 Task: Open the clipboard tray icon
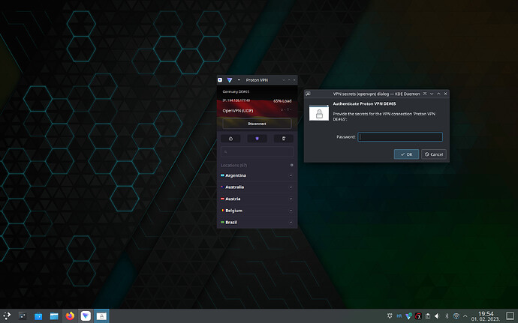tap(428, 316)
